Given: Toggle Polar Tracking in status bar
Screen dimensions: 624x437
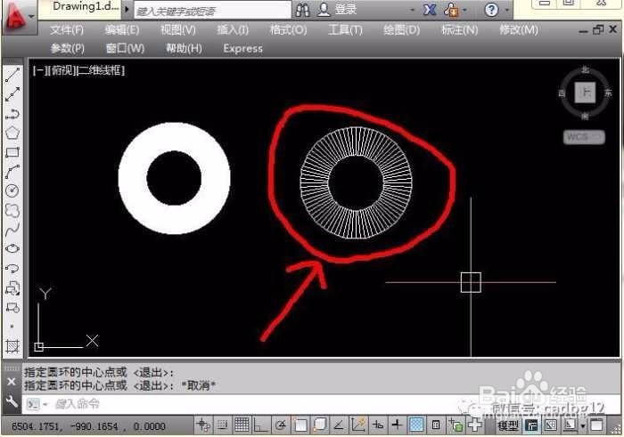Looking at the screenshot, I should (x=281, y=425).
